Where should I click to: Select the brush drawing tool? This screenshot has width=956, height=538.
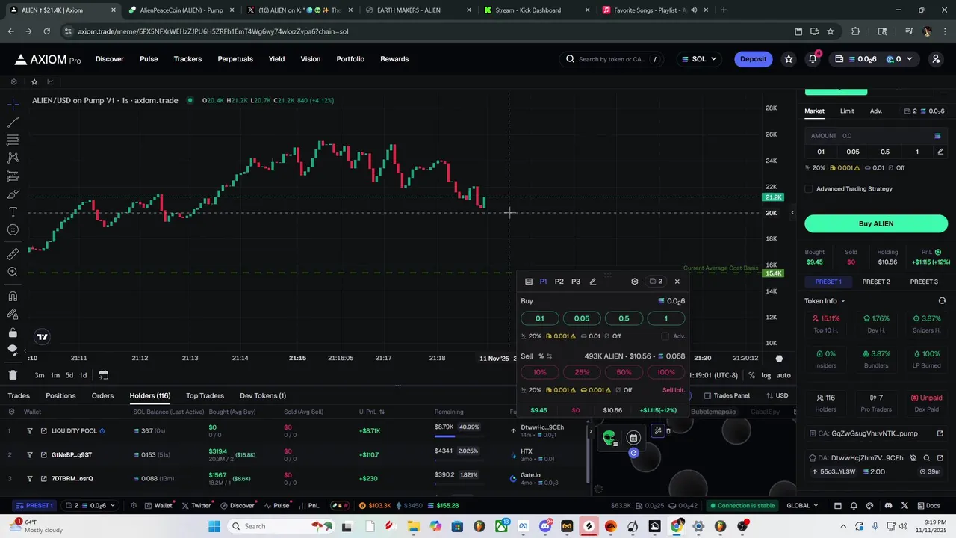(13, 194)
